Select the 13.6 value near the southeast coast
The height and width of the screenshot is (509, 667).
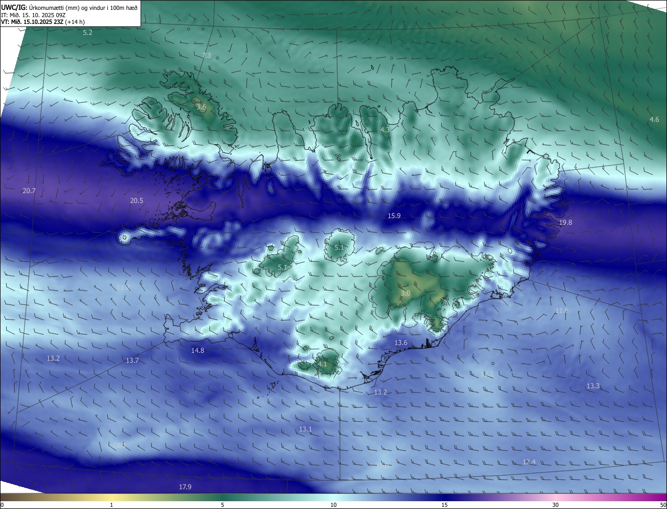401,343
